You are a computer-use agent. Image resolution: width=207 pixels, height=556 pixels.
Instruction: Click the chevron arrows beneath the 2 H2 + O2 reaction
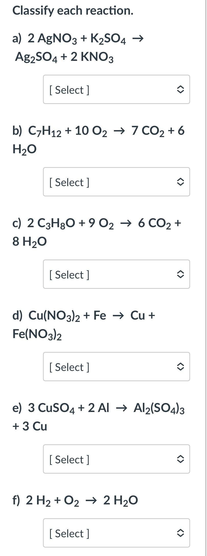tap(180, 533)
